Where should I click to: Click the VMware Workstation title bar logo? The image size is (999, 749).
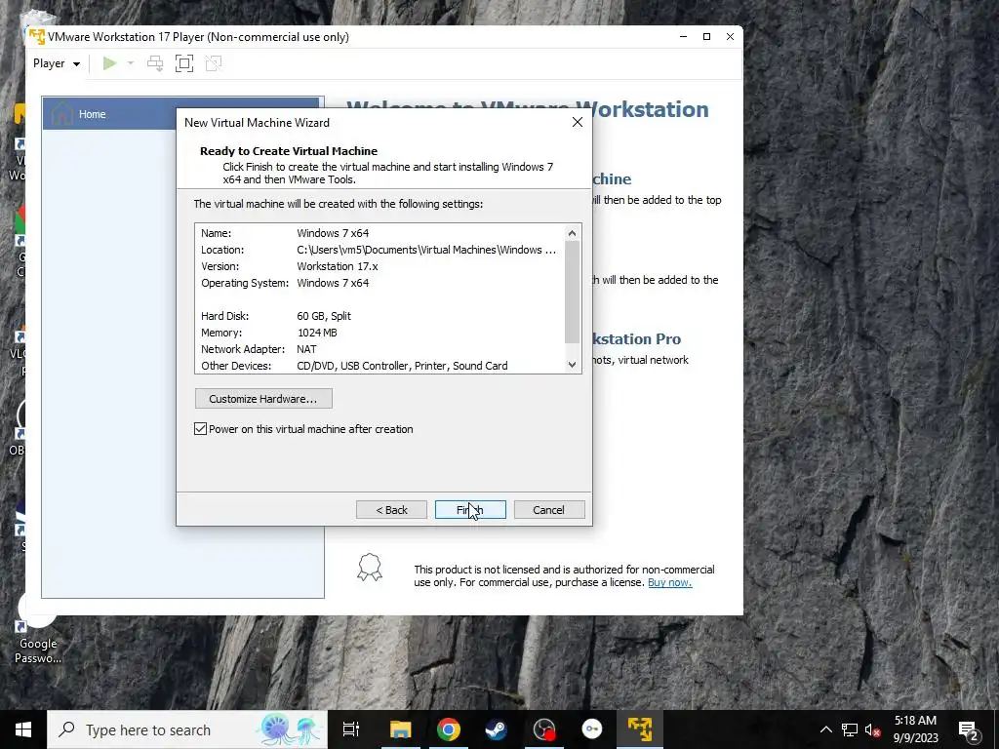[x=37, y=37]
